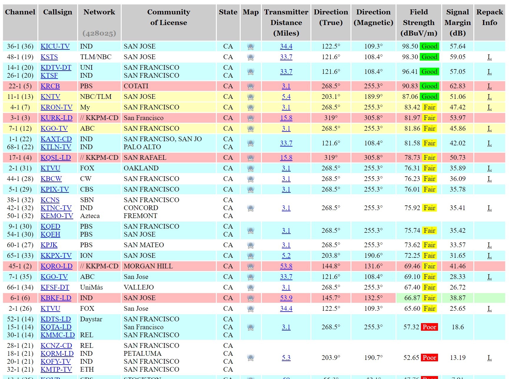The width and height of the screenshot is (509, 379).
Task: Open repack info L for KSTS
Action: coord(490,57)
